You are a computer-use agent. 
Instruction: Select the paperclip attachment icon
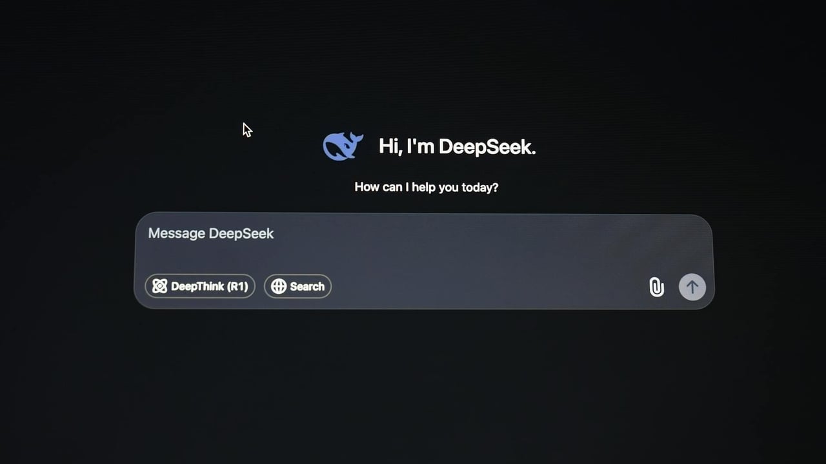pyautogui.click(x=657, y=287)
